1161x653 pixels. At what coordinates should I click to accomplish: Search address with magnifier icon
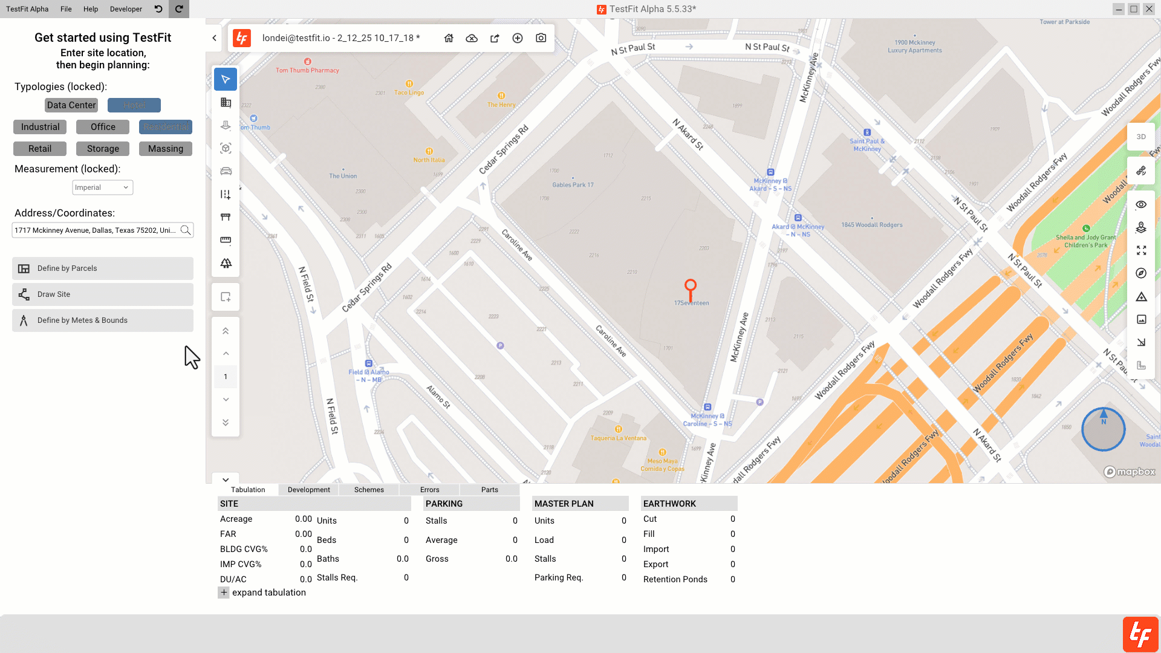[x=186, y=230]
